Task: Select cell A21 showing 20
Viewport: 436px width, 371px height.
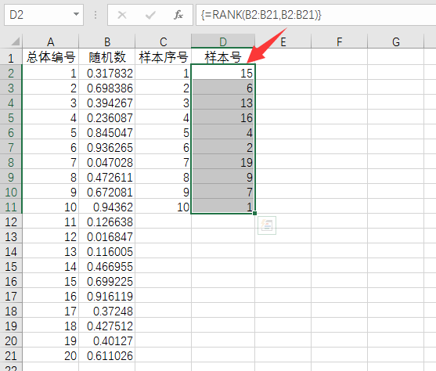Action: click(x=51, y=355)
